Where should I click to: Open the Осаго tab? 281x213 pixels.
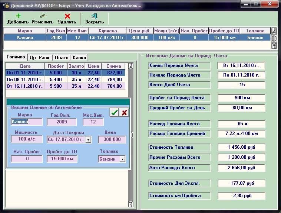point(62,58)
